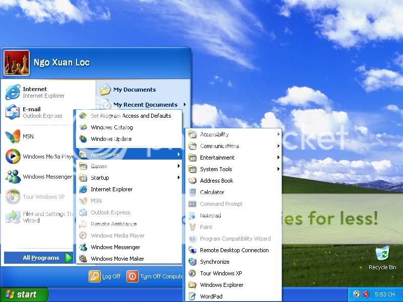Click the user name Ngo Xuan Loc
The height and width of the screenshot is (302, 403).
(61, 62)
